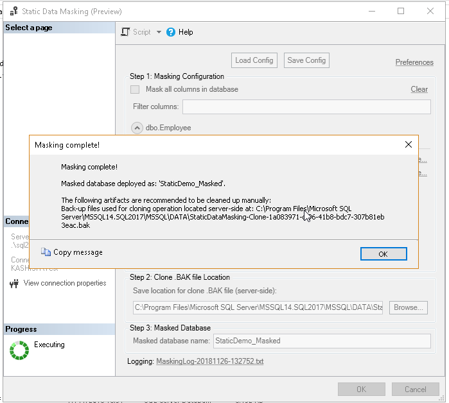
Task: Click the Script toolbar icon
Action: click(x=126, y=32)
